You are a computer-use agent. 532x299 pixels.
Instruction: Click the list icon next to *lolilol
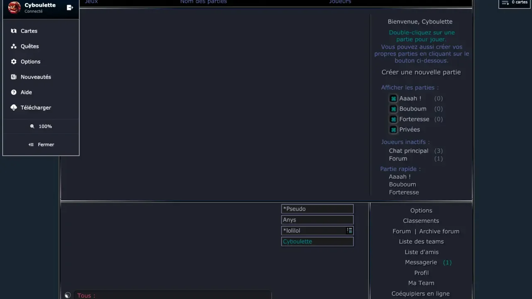point(350,230)
